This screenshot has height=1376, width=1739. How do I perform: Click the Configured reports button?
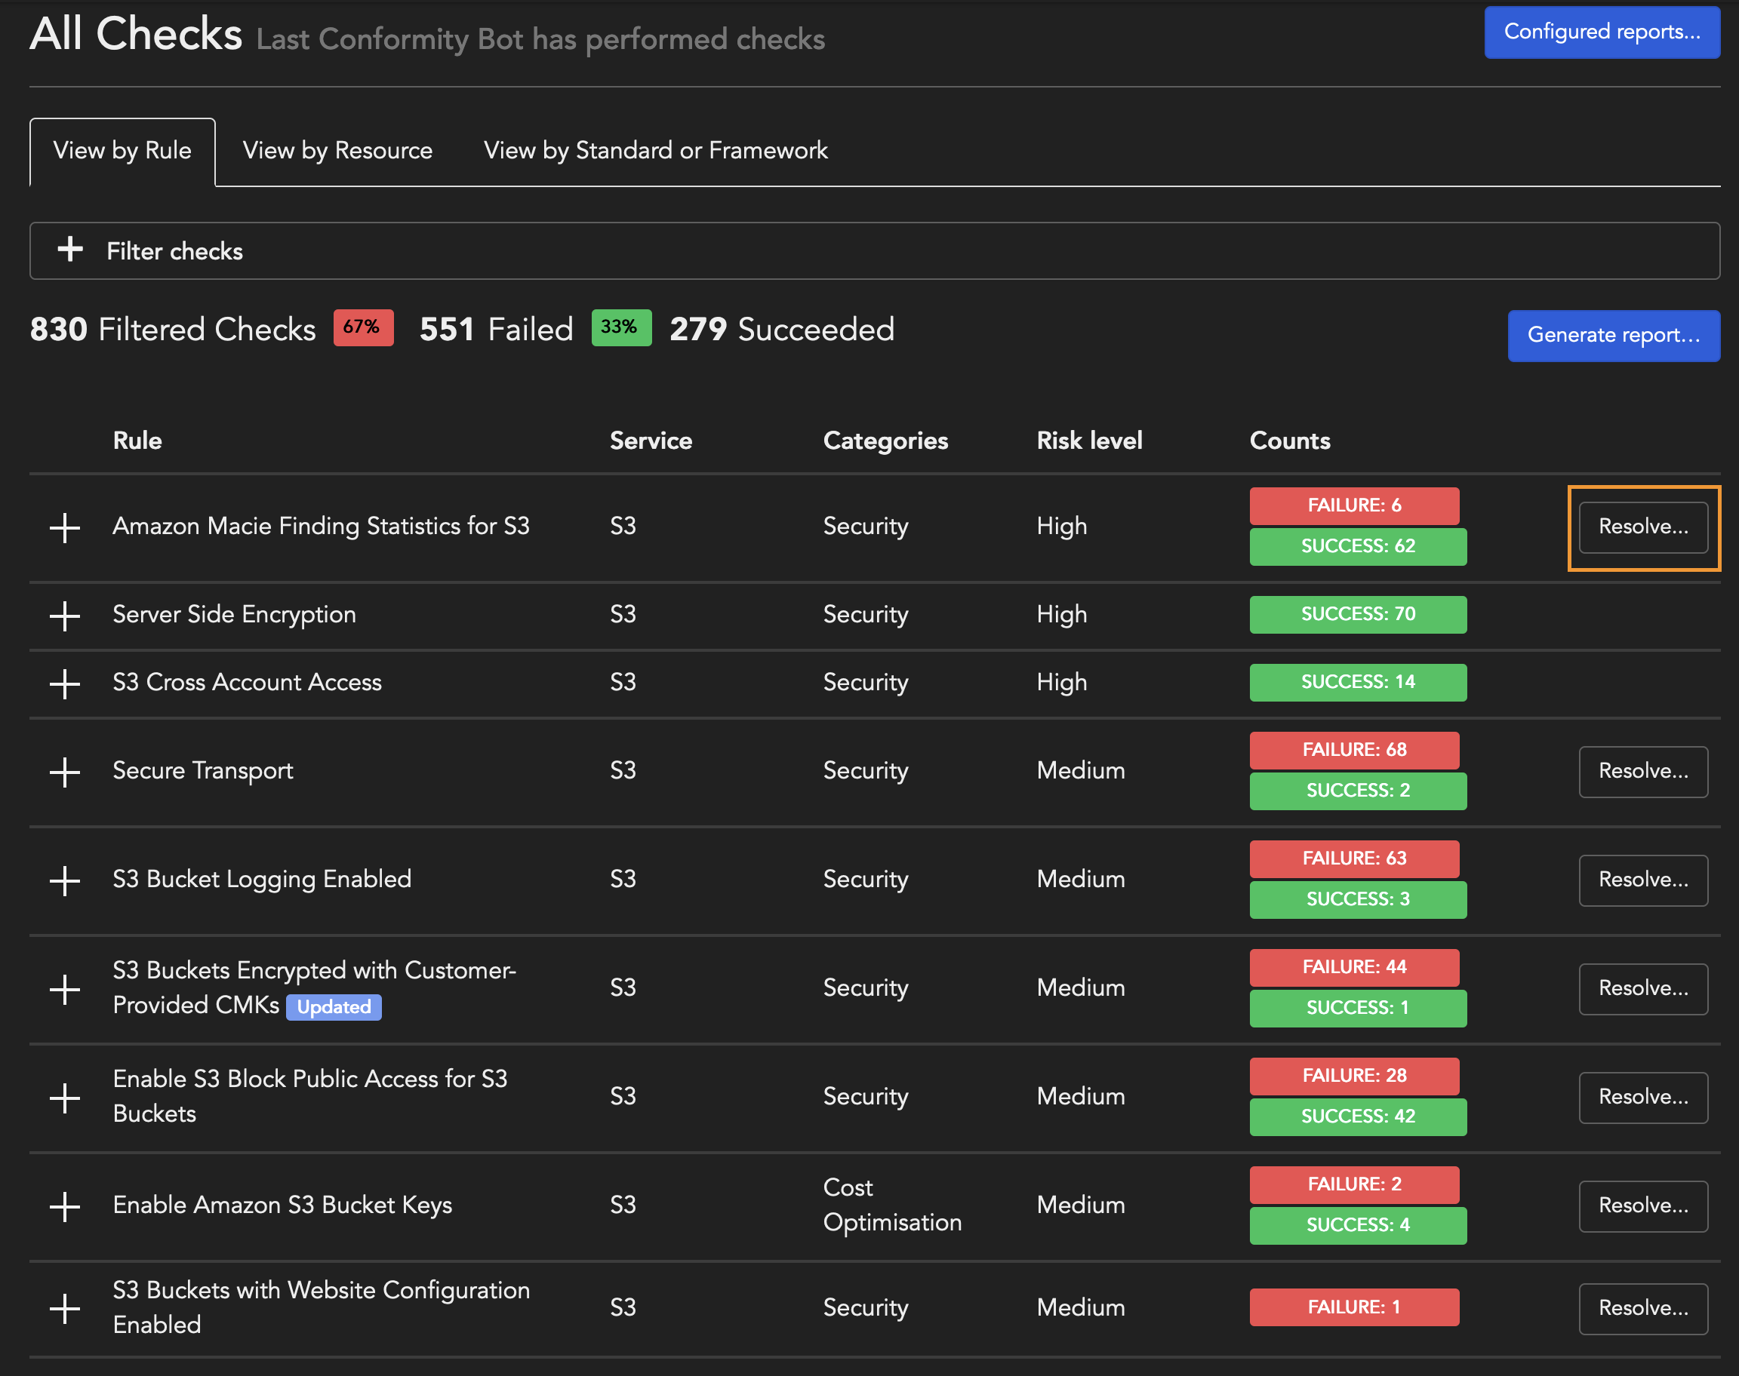pyautogui.click(x=1602, y=32)
